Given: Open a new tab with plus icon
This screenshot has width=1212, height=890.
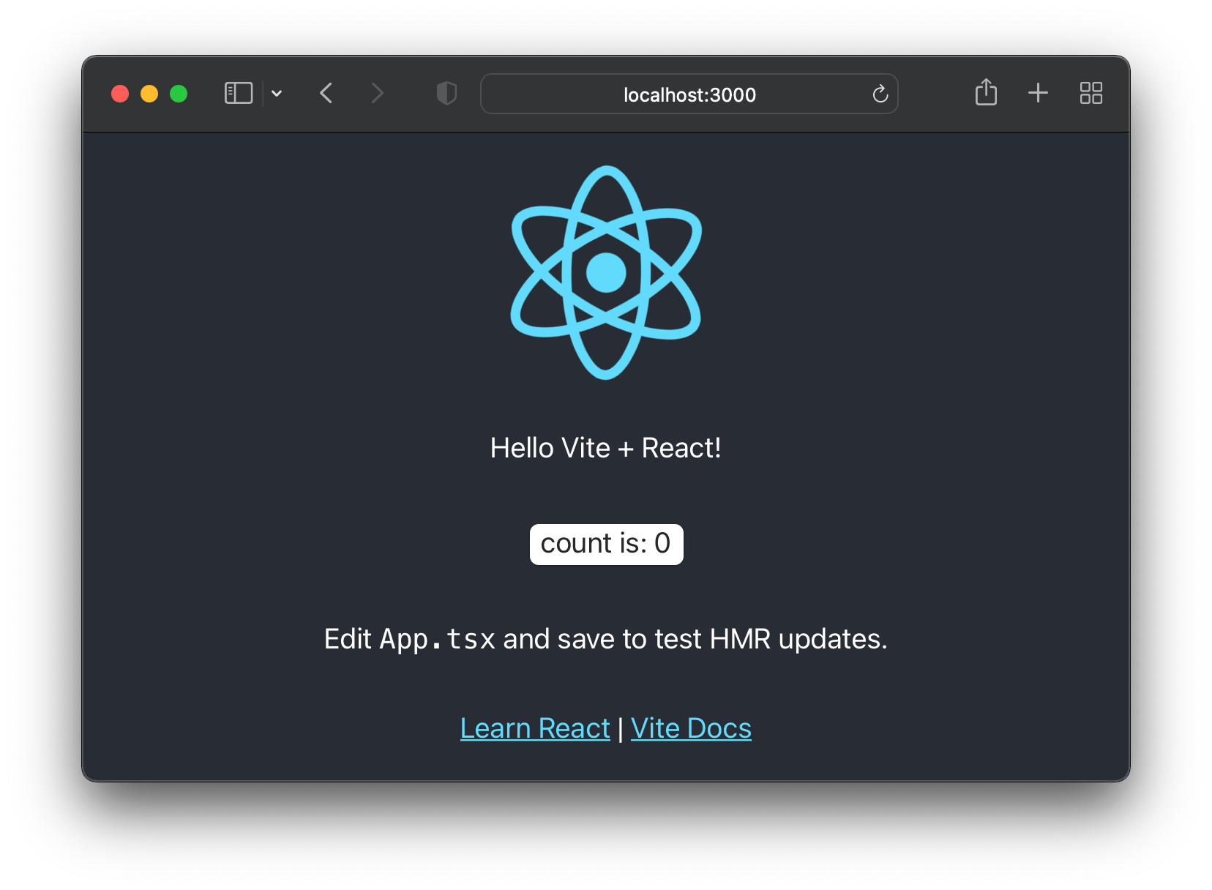Looking at the screenshot, I should (x=1038, y=93).
